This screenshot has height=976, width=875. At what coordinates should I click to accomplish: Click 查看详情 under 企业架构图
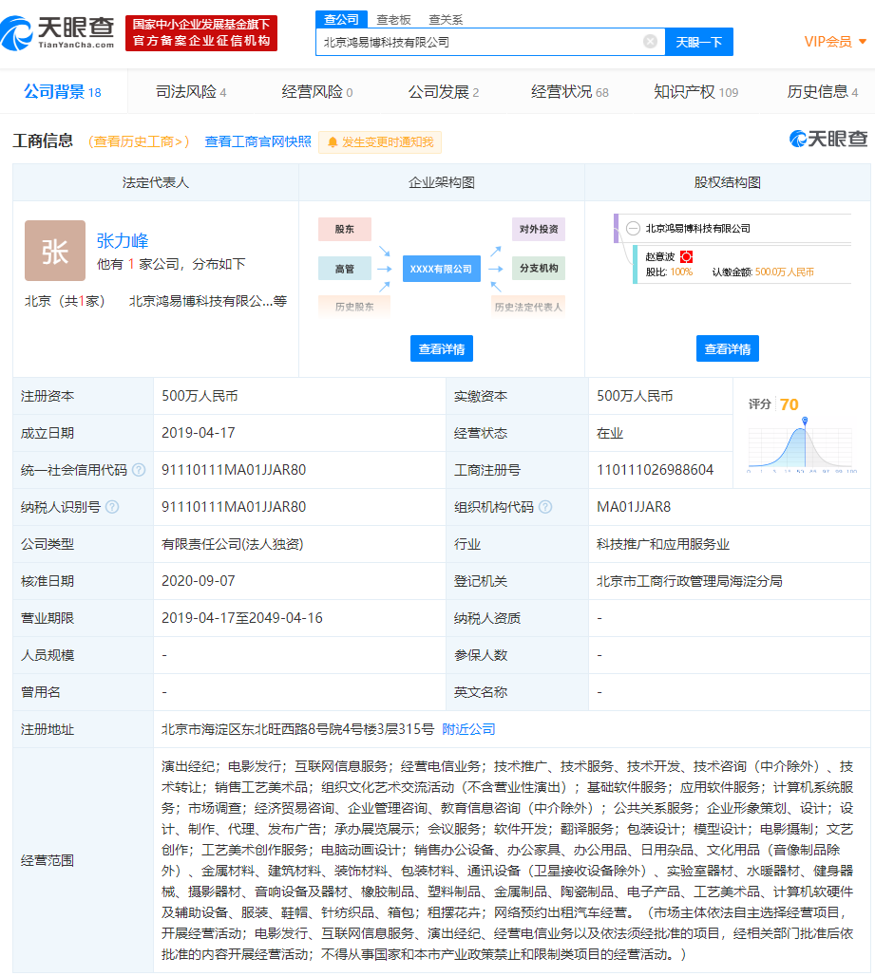(x=442, y=348)
